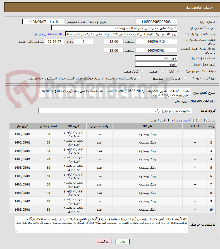Select the کالا/خدمت radio button
The width and height of the screenshot is (220, 249).
[x=142, y=71]
